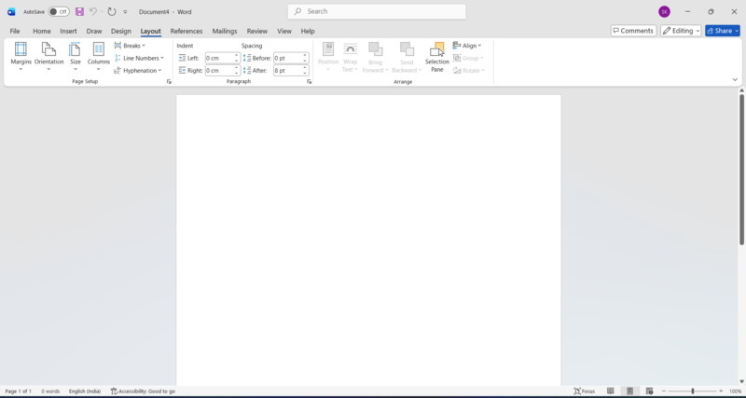
Task: Open Customize Quick Access Toolbar dropdown
Action: pyautogui.click(x=125, y=12)
